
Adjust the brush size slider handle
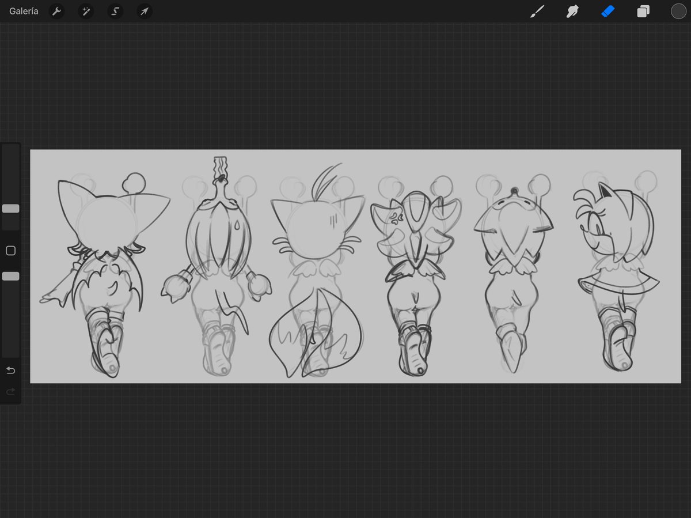coord(10,209)
